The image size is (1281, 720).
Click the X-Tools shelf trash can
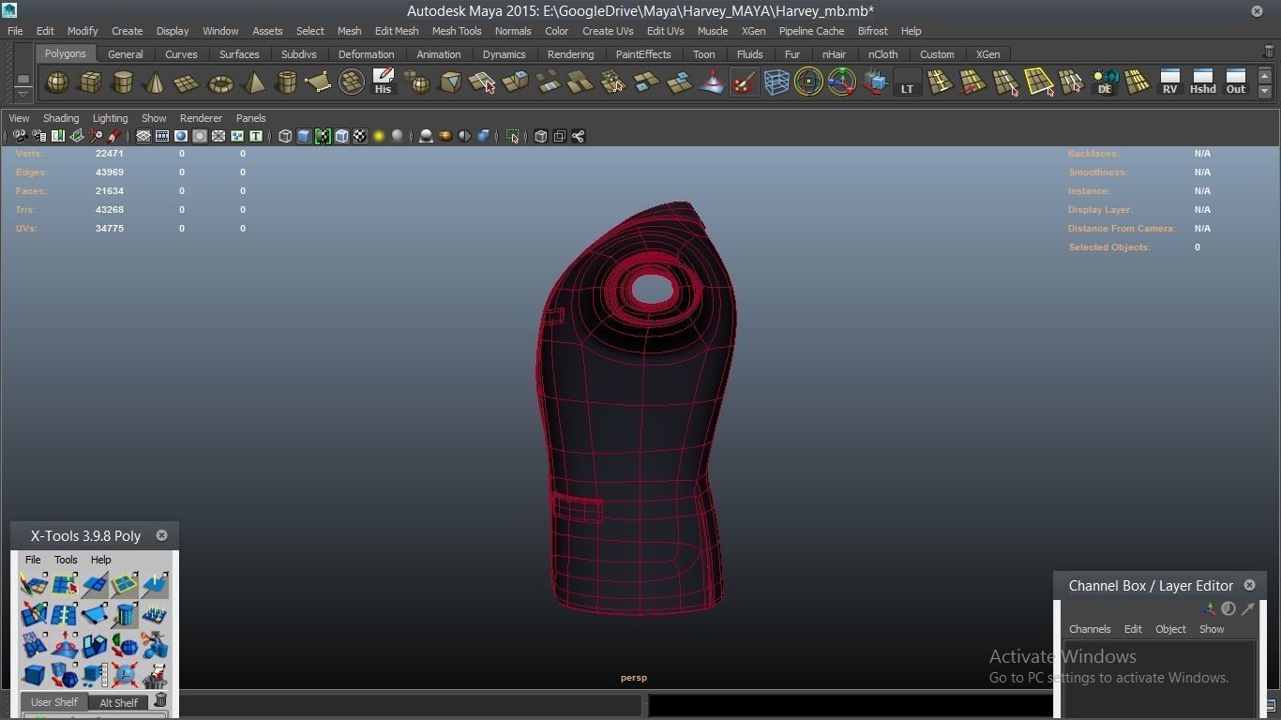[x=160, y=700]
